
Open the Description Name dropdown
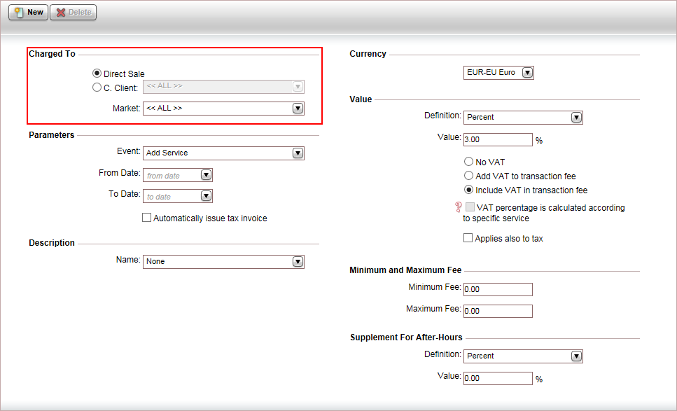[x=223, y=262]
